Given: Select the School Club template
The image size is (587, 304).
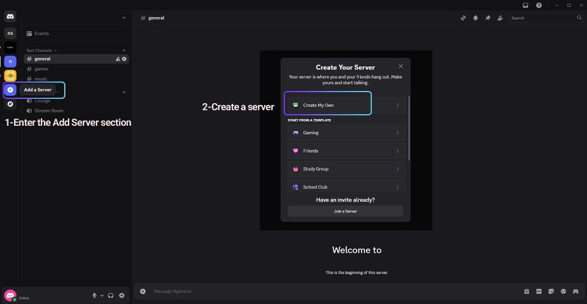Looking at the screenshot, I should [x=346, y=187].
